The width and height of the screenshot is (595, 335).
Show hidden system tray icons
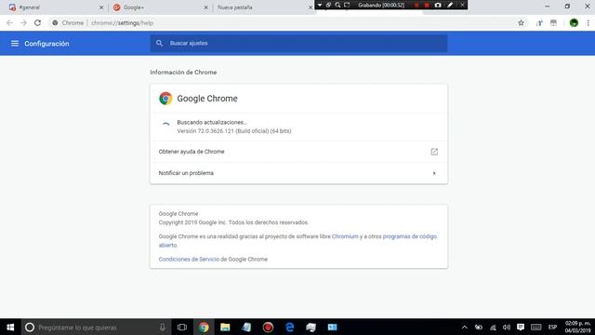pyautogui.click(x=465, y=327)
